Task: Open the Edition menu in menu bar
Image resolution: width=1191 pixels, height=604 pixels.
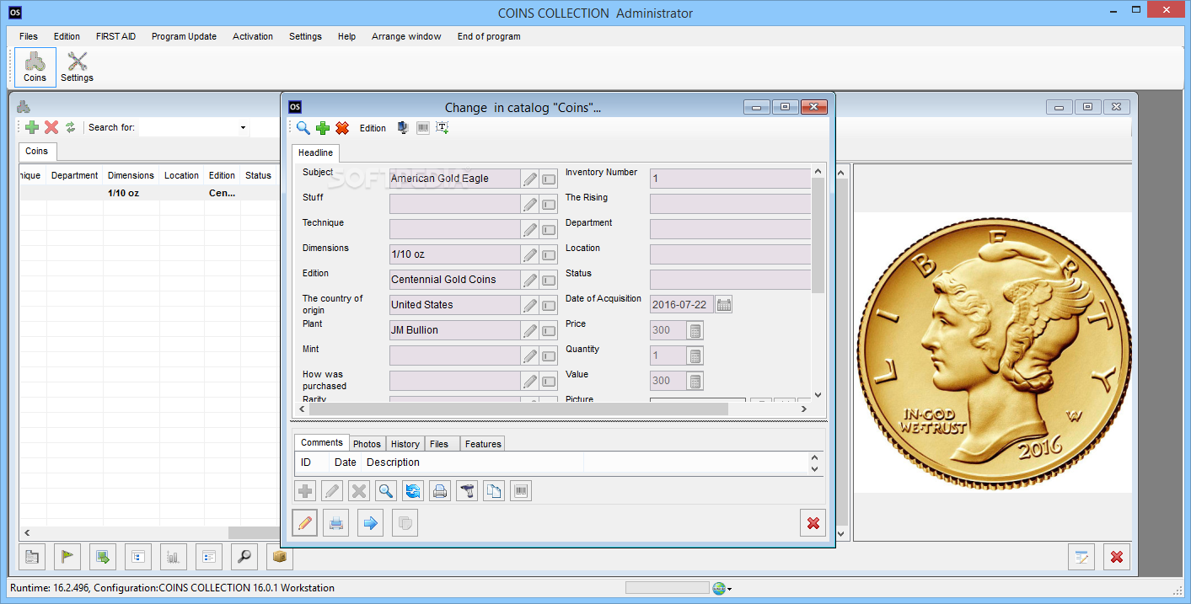Action: point(67,36)
